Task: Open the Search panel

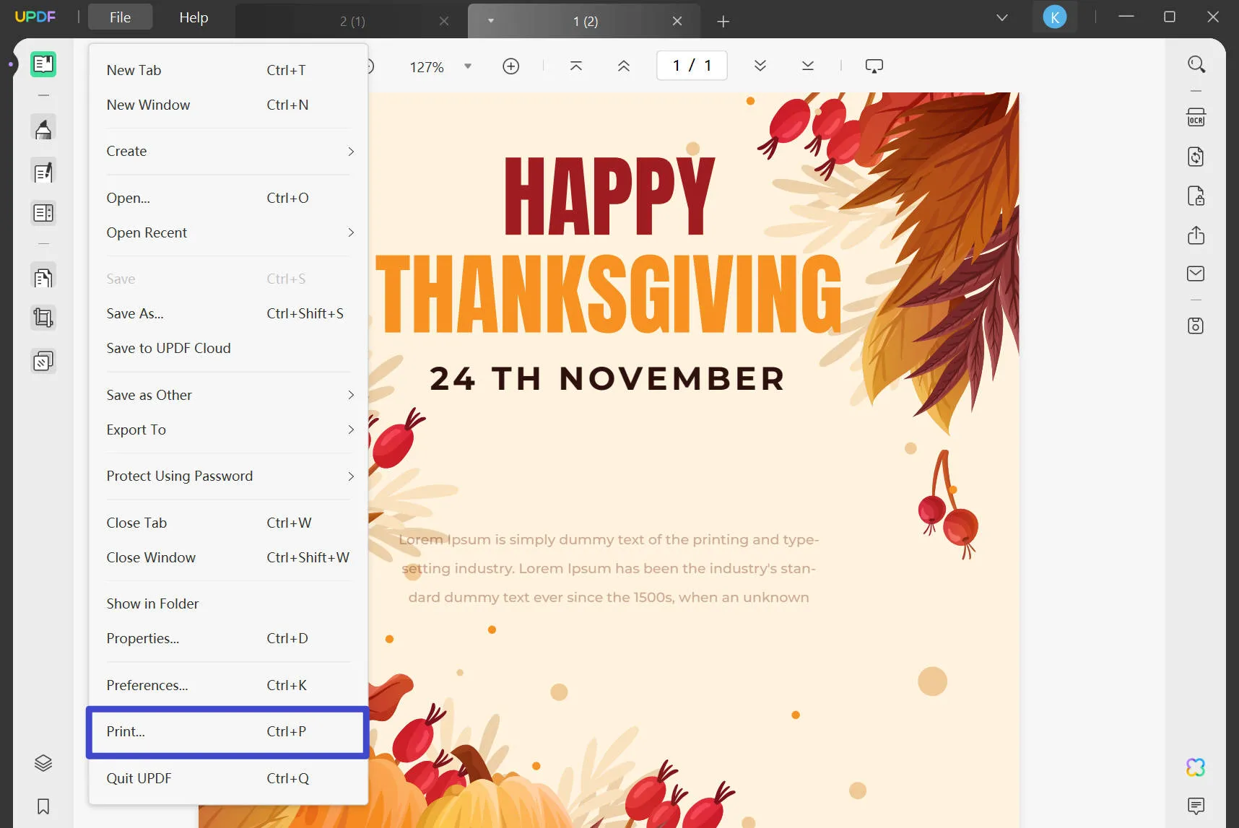Action: pyautogui.click(x=1196, y=64)
